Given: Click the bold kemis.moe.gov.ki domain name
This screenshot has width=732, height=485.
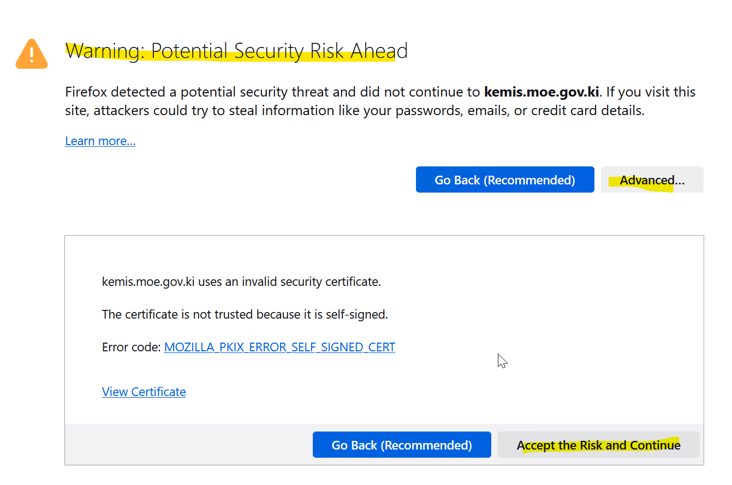Looking at the screenshot, I should pos(541,92).
